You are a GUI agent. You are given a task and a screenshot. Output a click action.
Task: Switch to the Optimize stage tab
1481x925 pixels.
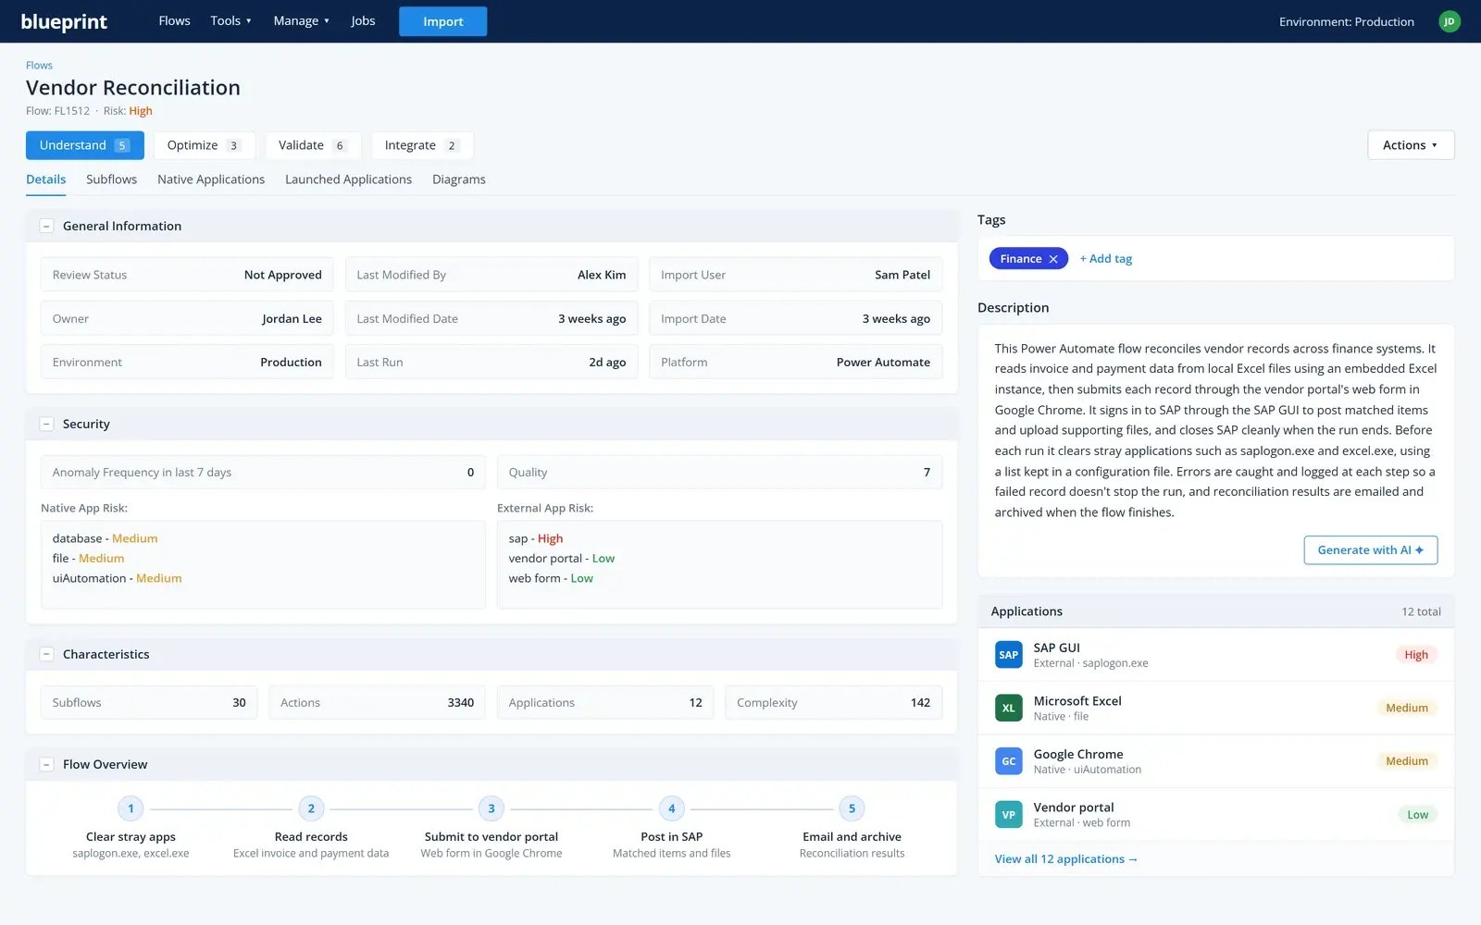[x=204, y=145]
